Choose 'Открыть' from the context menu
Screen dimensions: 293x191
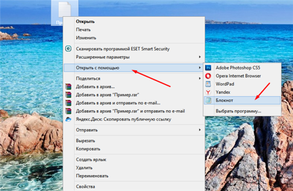134,21
